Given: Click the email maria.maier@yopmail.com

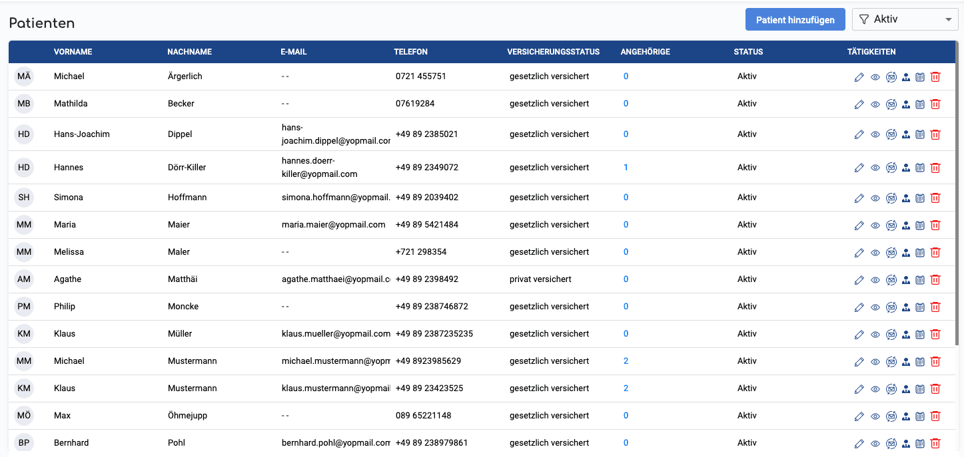Looking at the screenshot, I should pyautogui.click(x=334, y=225).
